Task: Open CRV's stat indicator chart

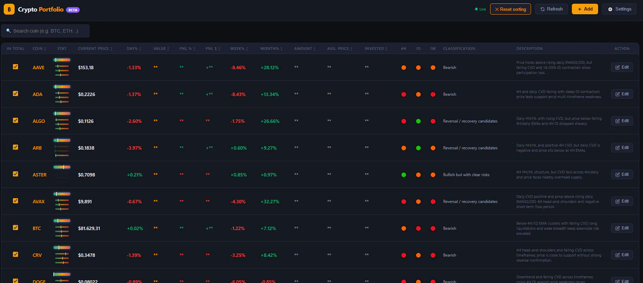Action: click(x=62, y=255)
